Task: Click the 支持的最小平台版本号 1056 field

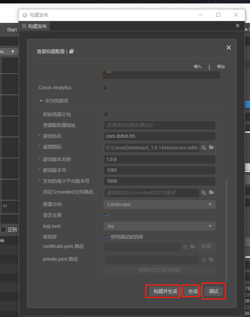Action: click(x=160, y=181)
